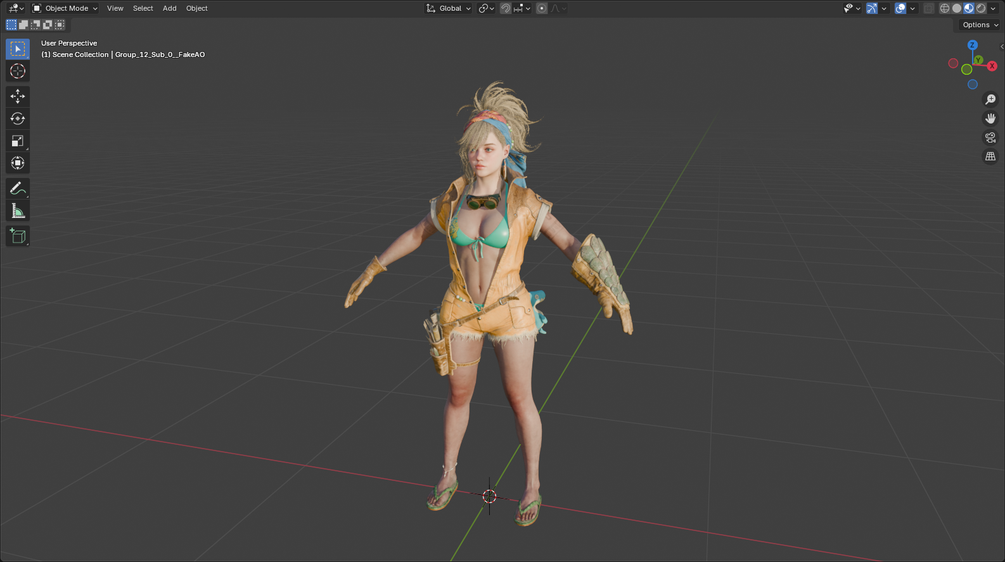This screenshot has width=1005, height=562.
Task: Open the snapping options dropdown
Action: click(x=522, y=8)
